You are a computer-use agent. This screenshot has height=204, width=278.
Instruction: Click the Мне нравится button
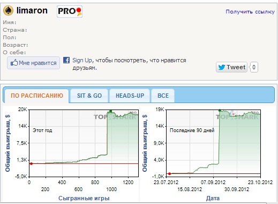point(33,63)
